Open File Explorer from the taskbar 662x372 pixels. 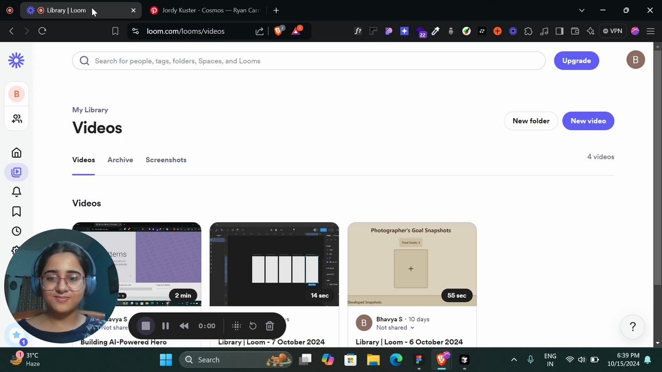click(373, 360)
